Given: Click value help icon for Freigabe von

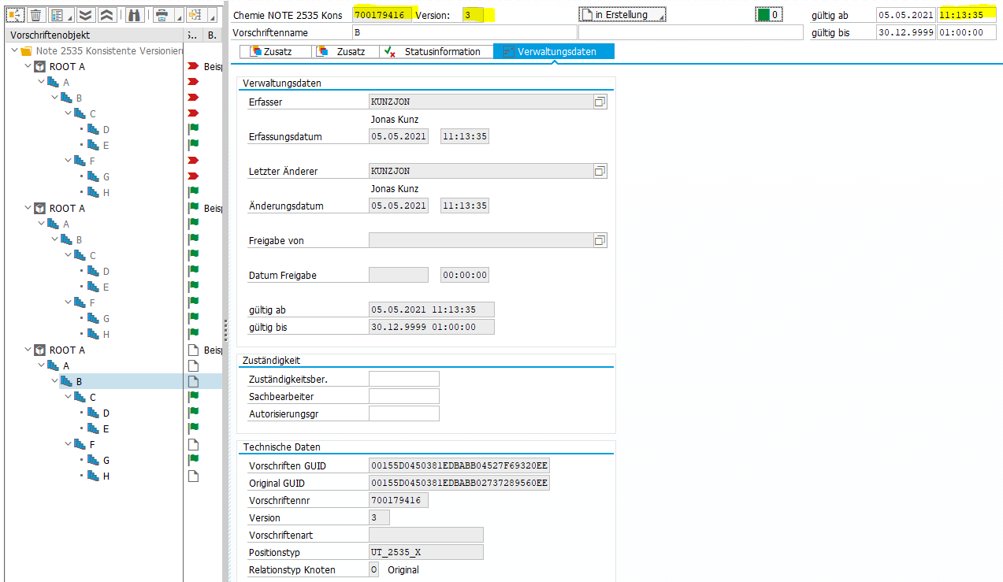Looking at the screenshot, I should click(x=600, y=240).
